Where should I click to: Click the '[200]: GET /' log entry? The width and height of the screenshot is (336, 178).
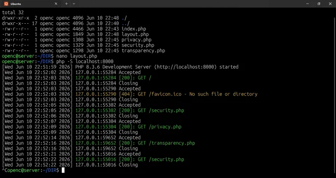pos(114,78)
